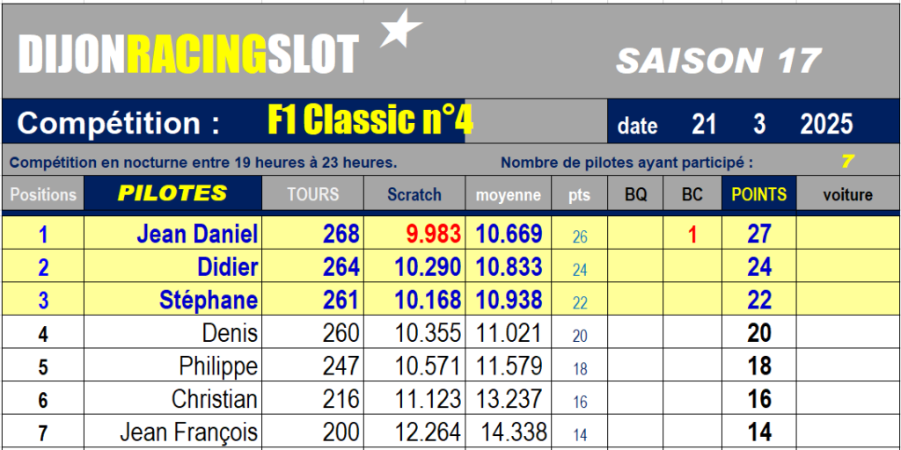The image size is (901, 450).
Task: Click the white star logo
Action: pyautogui.click(x=400, y=28)
